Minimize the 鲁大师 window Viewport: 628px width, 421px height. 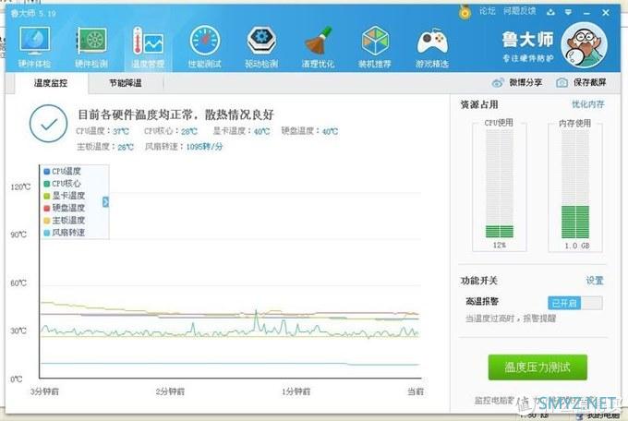(x=586, y=13)
